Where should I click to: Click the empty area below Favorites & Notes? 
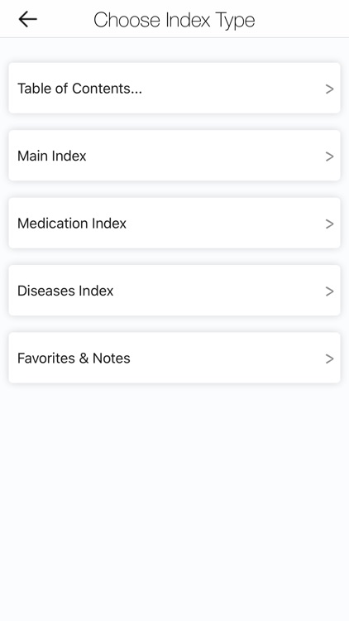pyautogui.click(x=174, y=502)
